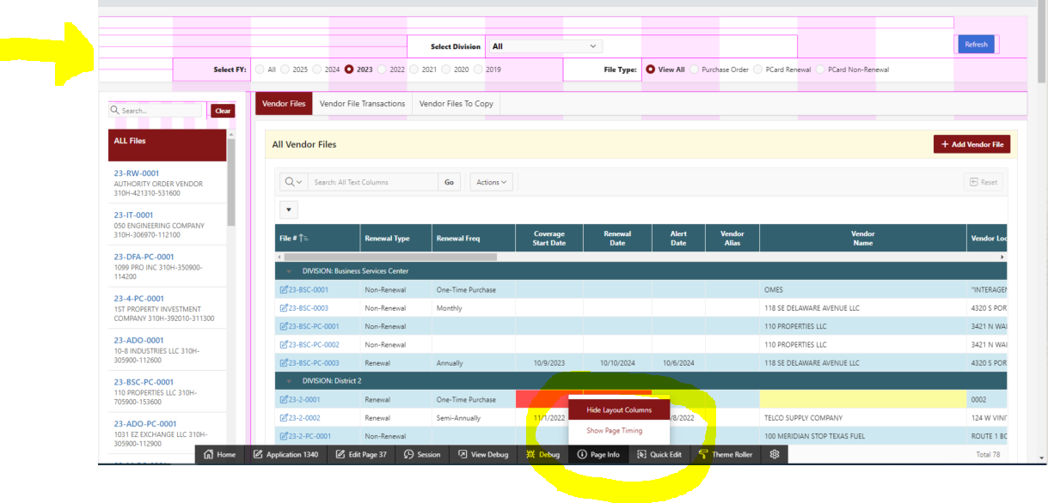
Task: Click the gear settings icon in developer toolbar
Action: coord(775,454)
